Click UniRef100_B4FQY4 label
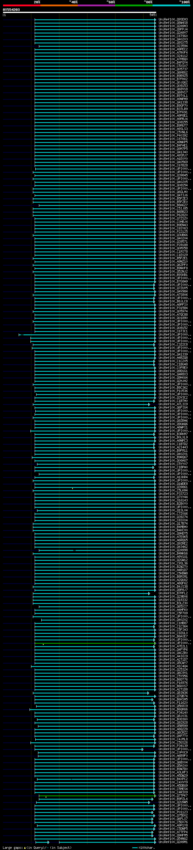The height and width of the screenshot is (850, 193). tap(173, 63)
